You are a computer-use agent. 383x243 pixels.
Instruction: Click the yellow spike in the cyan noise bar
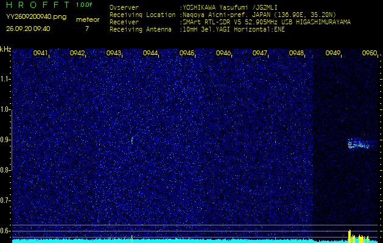(x=132, y=239)
